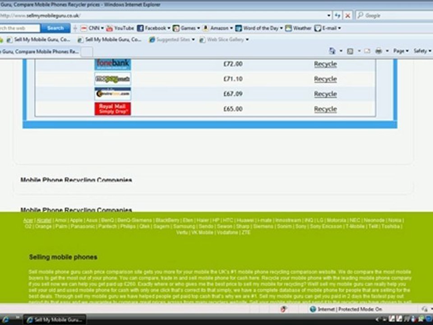Open the address bar history dropdown
The image size is (433, 325).
click(x=329, y=15)
